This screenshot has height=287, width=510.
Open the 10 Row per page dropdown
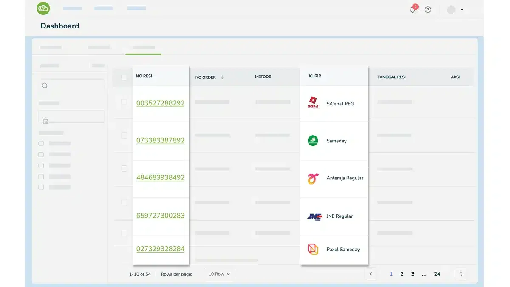219,274
